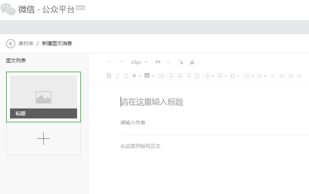Insert a blockquote with the quote icon
This screenshot has width=309, height=194.
point(158,62)
